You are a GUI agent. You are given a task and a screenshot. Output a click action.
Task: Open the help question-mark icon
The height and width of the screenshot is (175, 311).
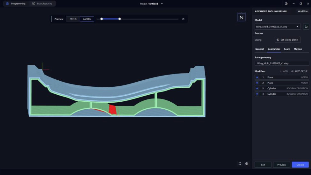pos(286,4)
